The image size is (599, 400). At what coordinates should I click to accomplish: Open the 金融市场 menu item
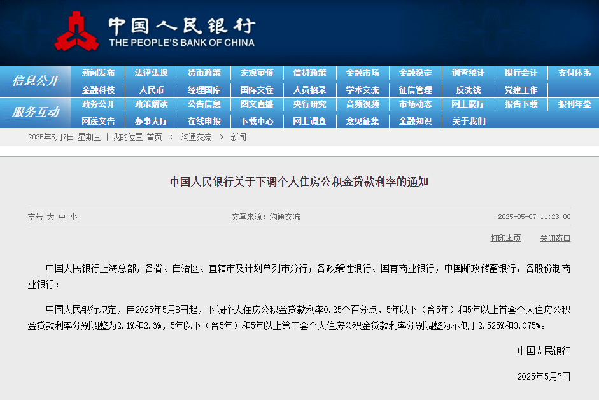click(363, 73)
